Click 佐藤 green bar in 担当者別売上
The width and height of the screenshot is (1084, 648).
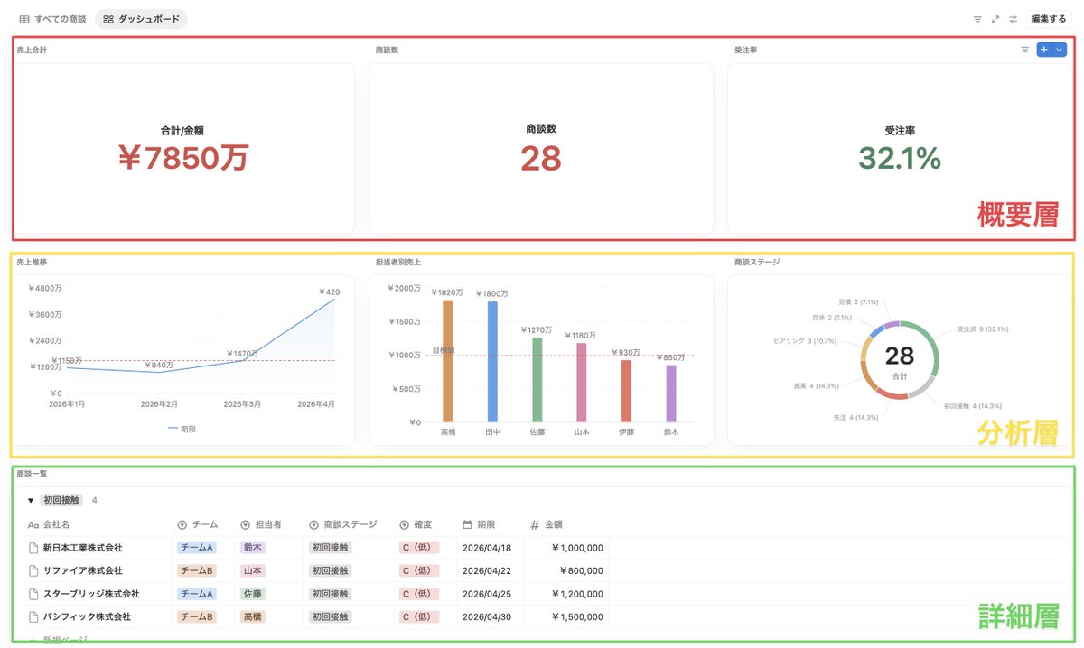pyautogui.click(x=537, y=380)
